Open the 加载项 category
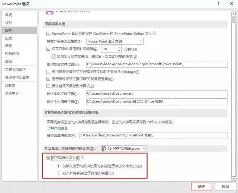The height and width of the screenshot is (193, 238). coord(10,86)
